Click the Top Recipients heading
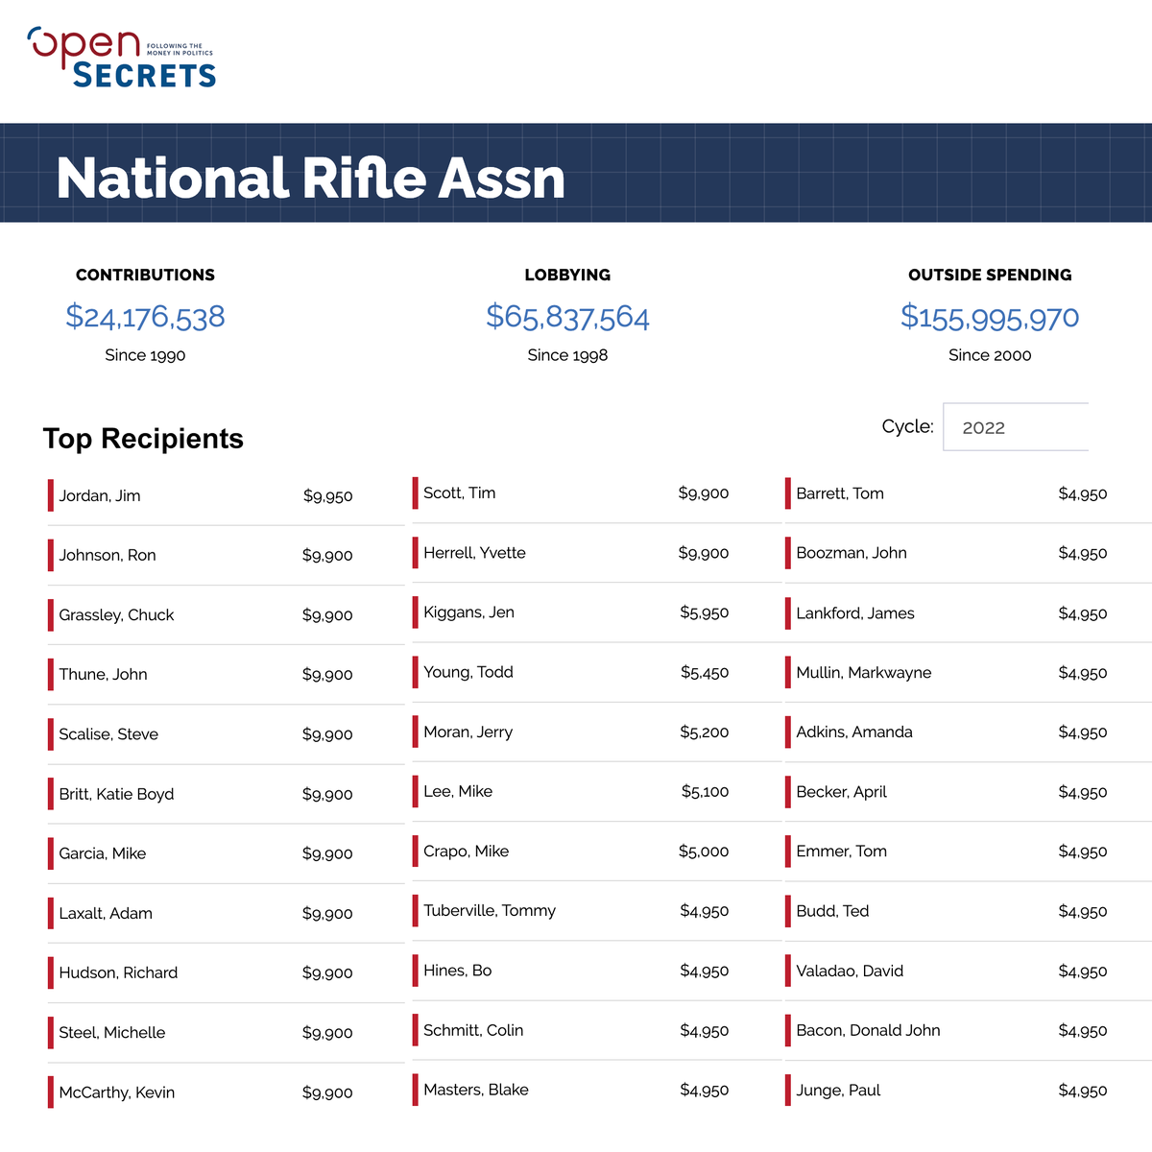1152x1152 pixels. [143, 439]
